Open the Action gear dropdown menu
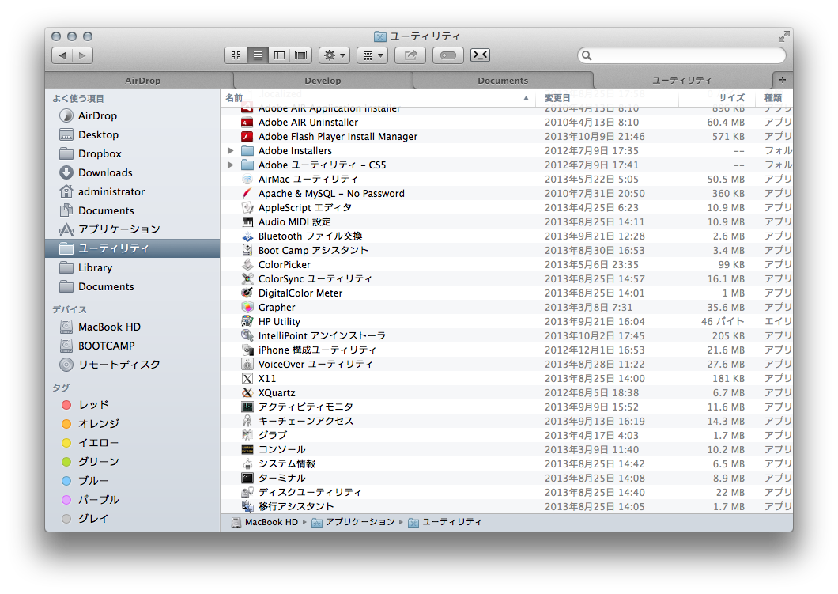Image resolution: width=838 pixels, height=594 pixels. coord(334,55)
